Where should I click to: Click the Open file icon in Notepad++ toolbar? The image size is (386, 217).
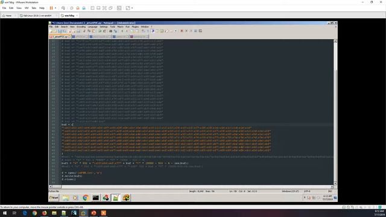tap(55, 31)
